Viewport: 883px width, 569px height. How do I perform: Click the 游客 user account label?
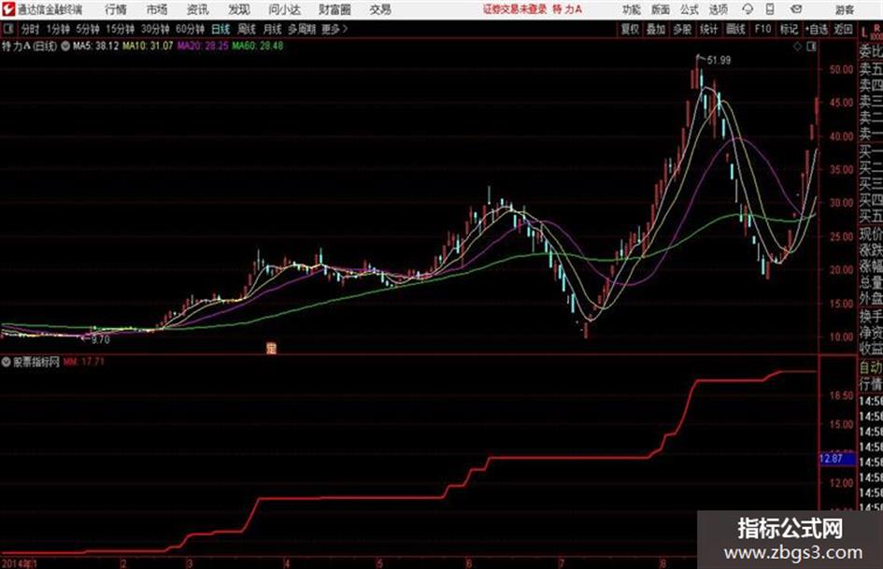[x=844, y=9]
